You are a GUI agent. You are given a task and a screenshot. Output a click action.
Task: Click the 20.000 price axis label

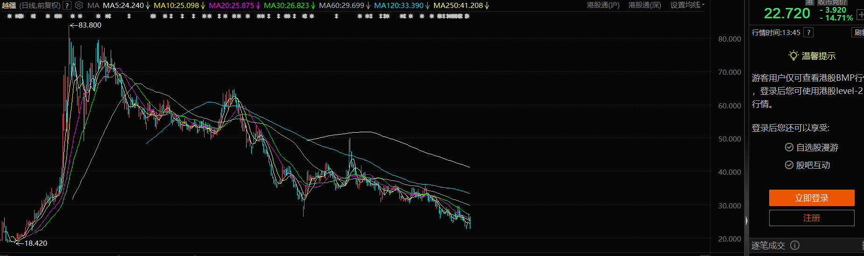coord(729,239)
